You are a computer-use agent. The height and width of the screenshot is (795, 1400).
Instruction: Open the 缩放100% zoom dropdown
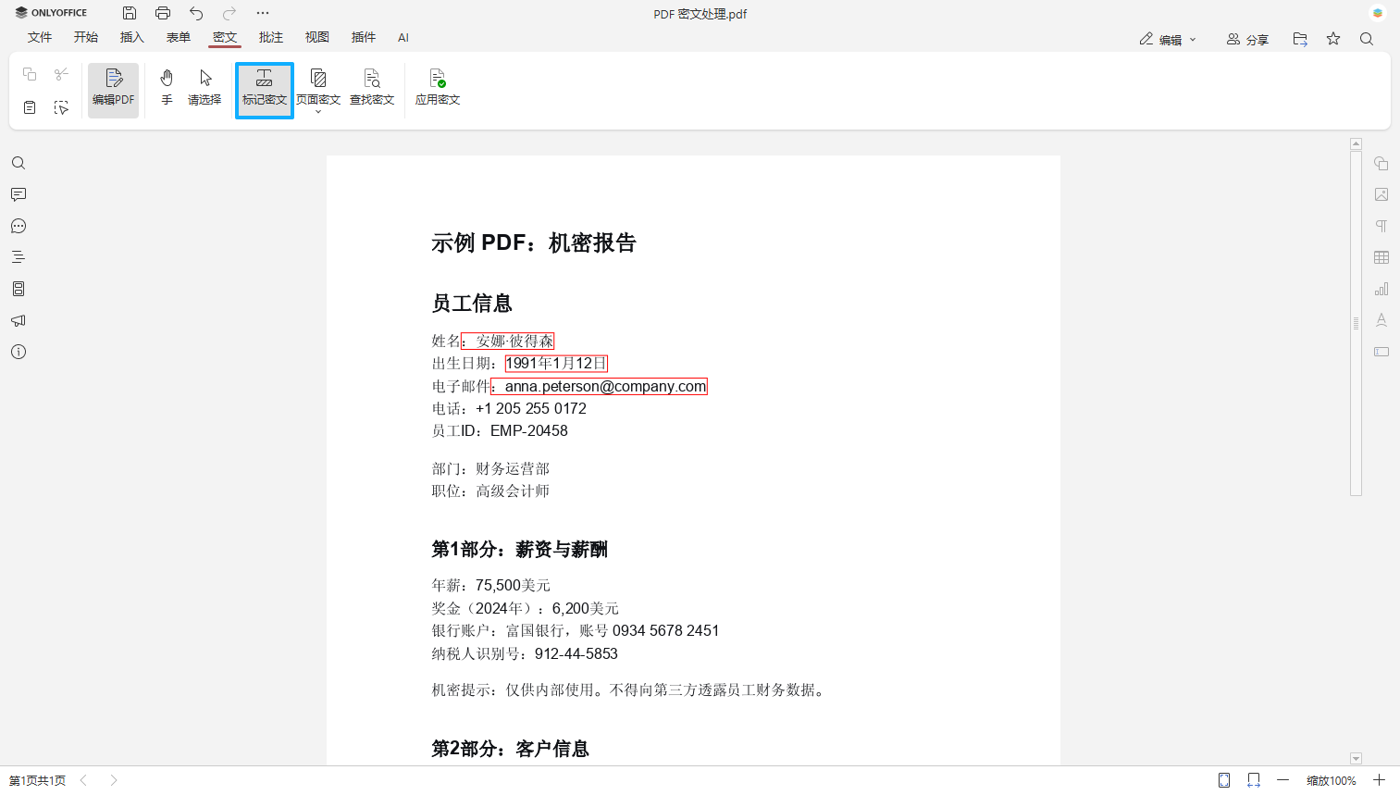(1332, 780)
